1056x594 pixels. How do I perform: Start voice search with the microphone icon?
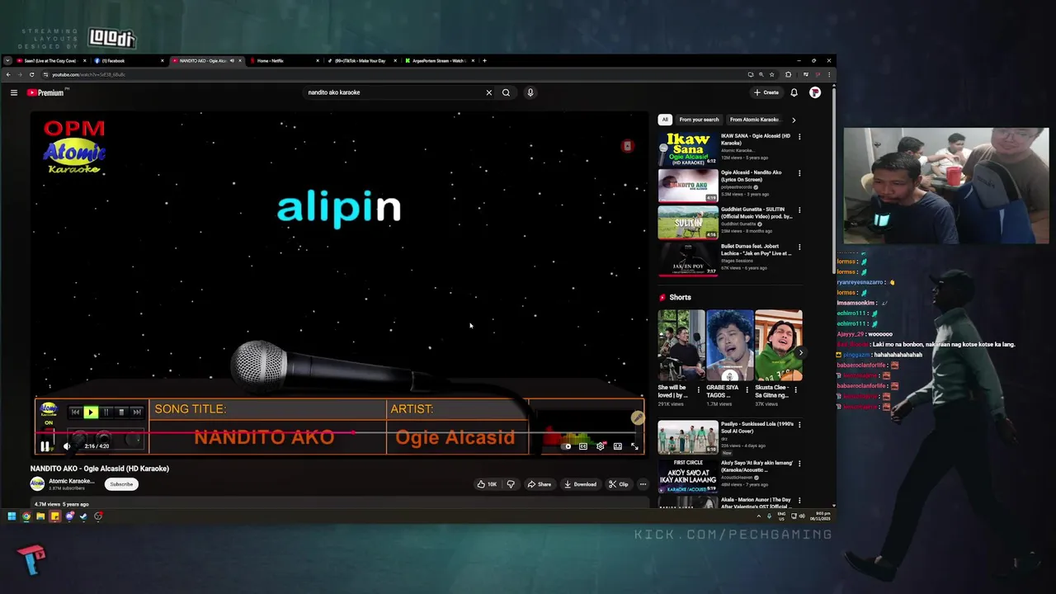coord(530,92)
